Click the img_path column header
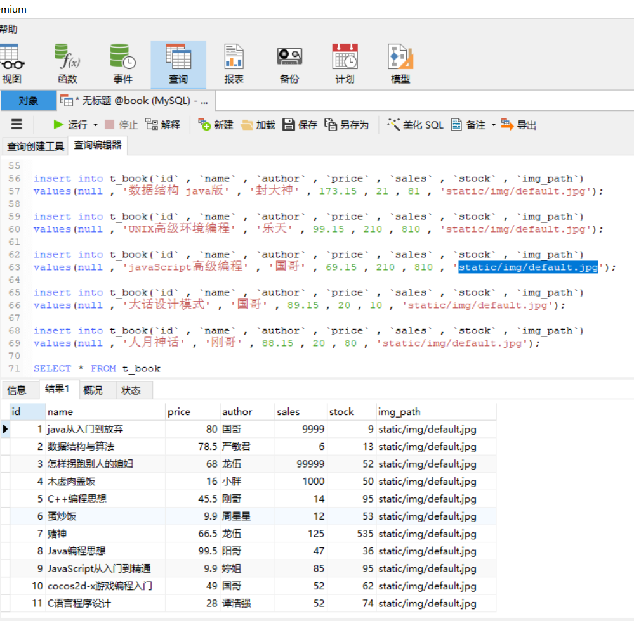This screenshot has width=634, height=621. point(436,412)
